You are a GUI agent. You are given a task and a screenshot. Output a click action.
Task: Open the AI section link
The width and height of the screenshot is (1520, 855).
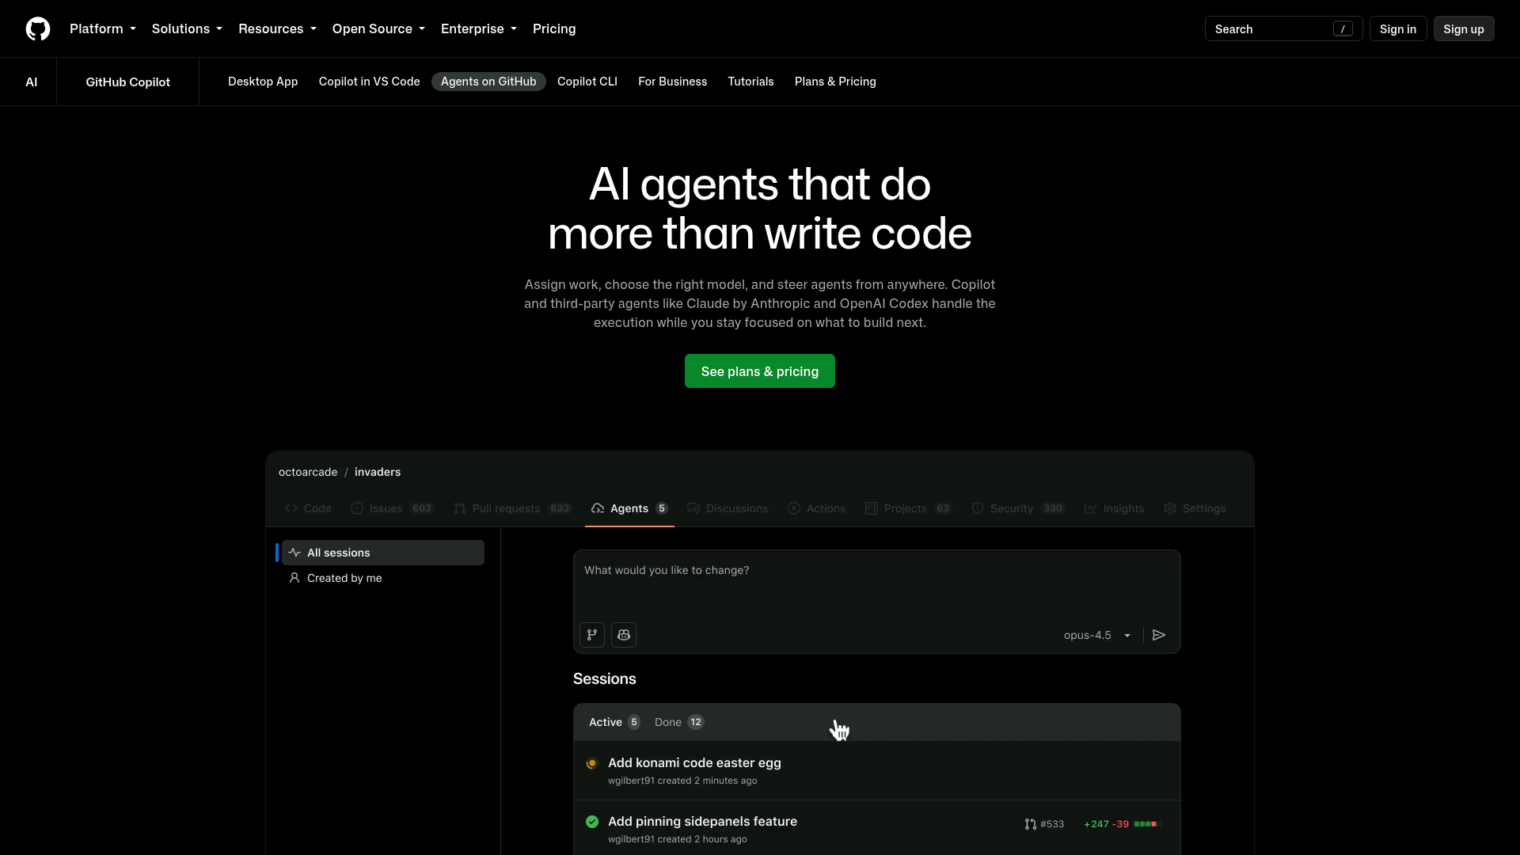[x=32, y=82]
